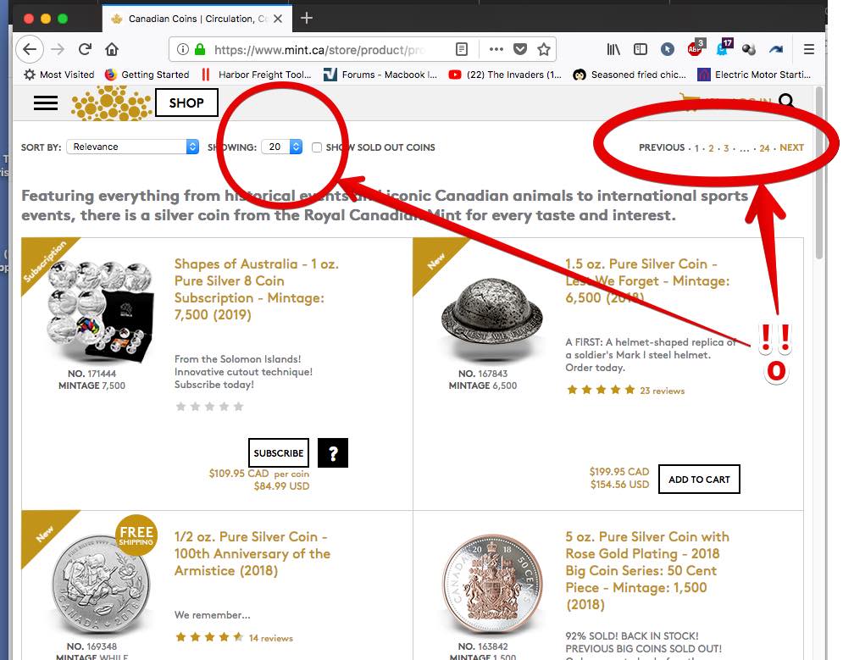Open the Mint site hamburger menu

[46, 103]
